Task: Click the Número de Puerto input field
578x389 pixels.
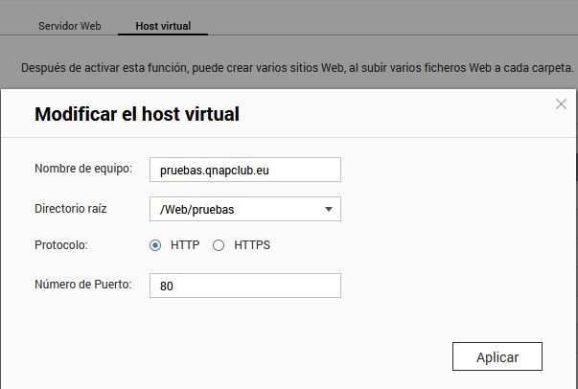Action: [245, 286]
